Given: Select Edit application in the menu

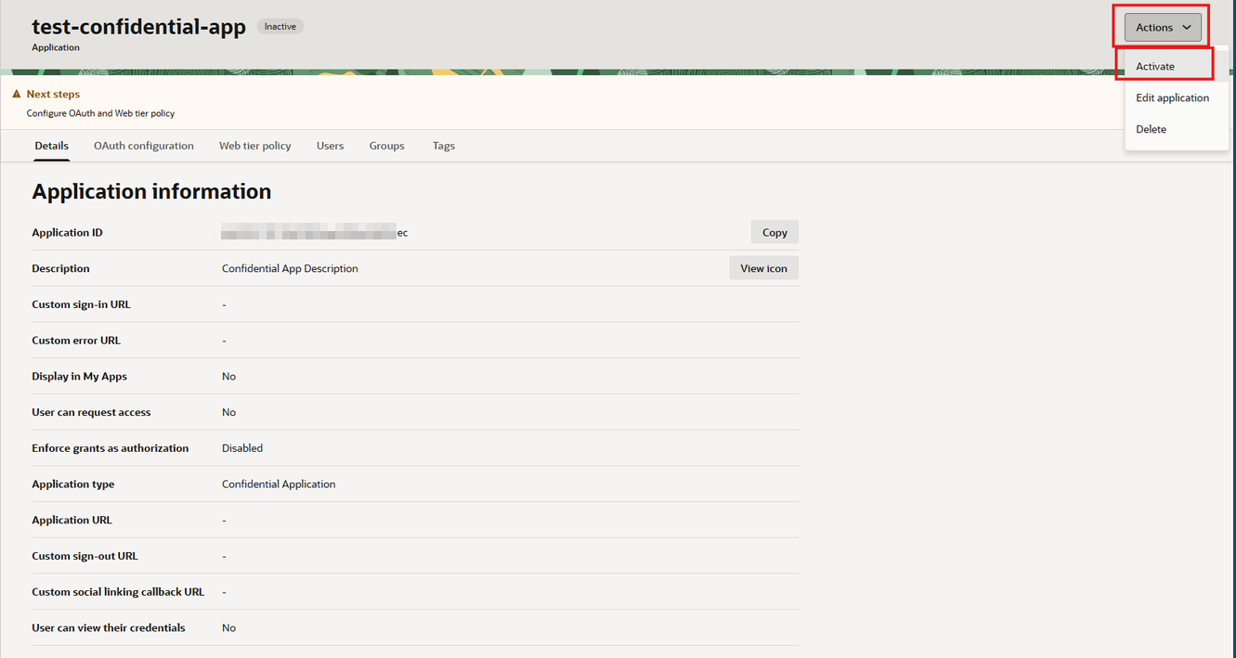Looking at the screenshot, I should click(x=1172, y=97).
